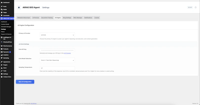Select the AI Engine tab

tap(58, 18)
